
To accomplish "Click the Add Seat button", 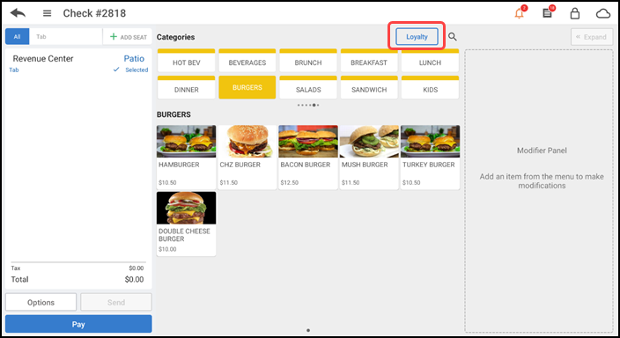I will click(x=128, y=37).
